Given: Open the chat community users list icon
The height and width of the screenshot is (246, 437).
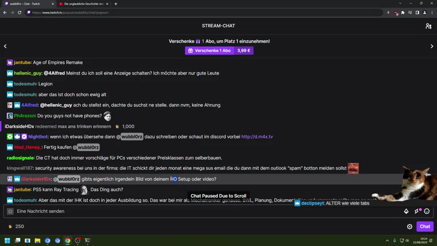Looking at the screenshot, I should (428, 26).
